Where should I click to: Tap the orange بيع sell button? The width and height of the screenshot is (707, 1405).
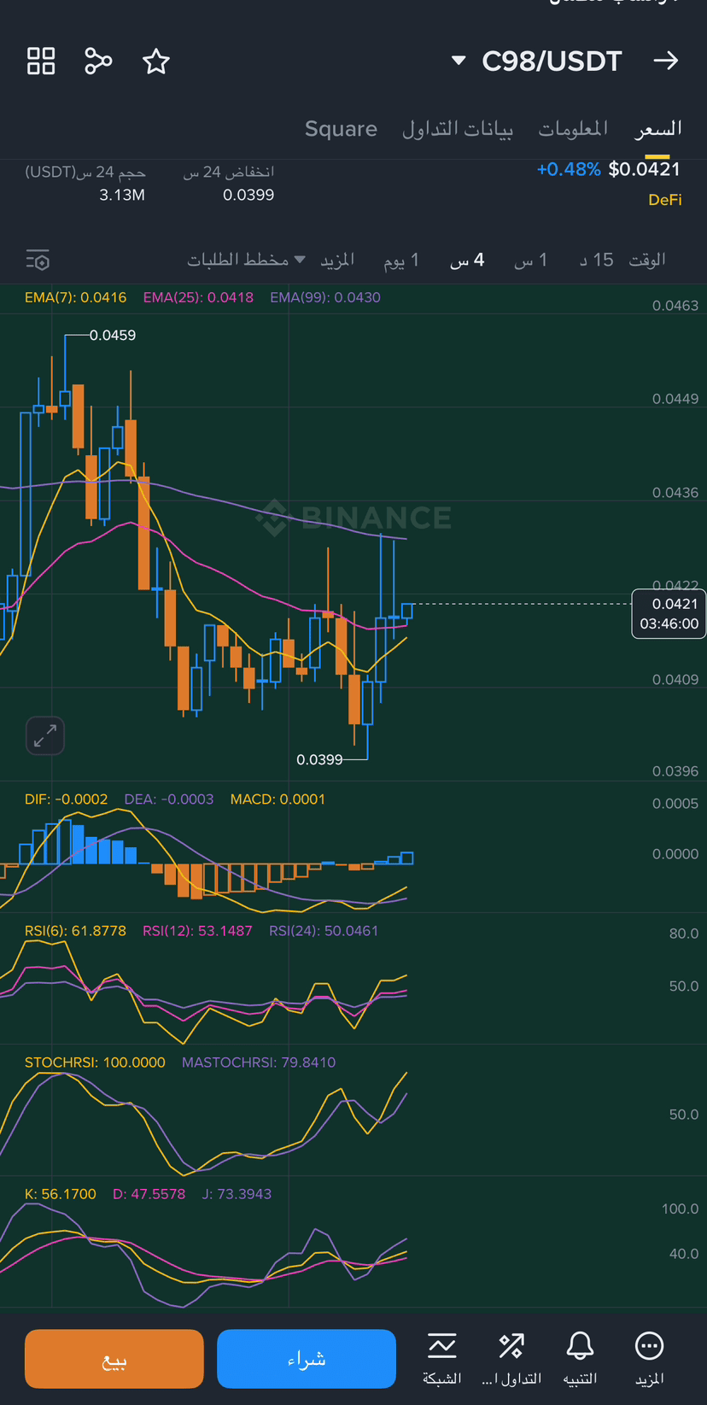114,1358
